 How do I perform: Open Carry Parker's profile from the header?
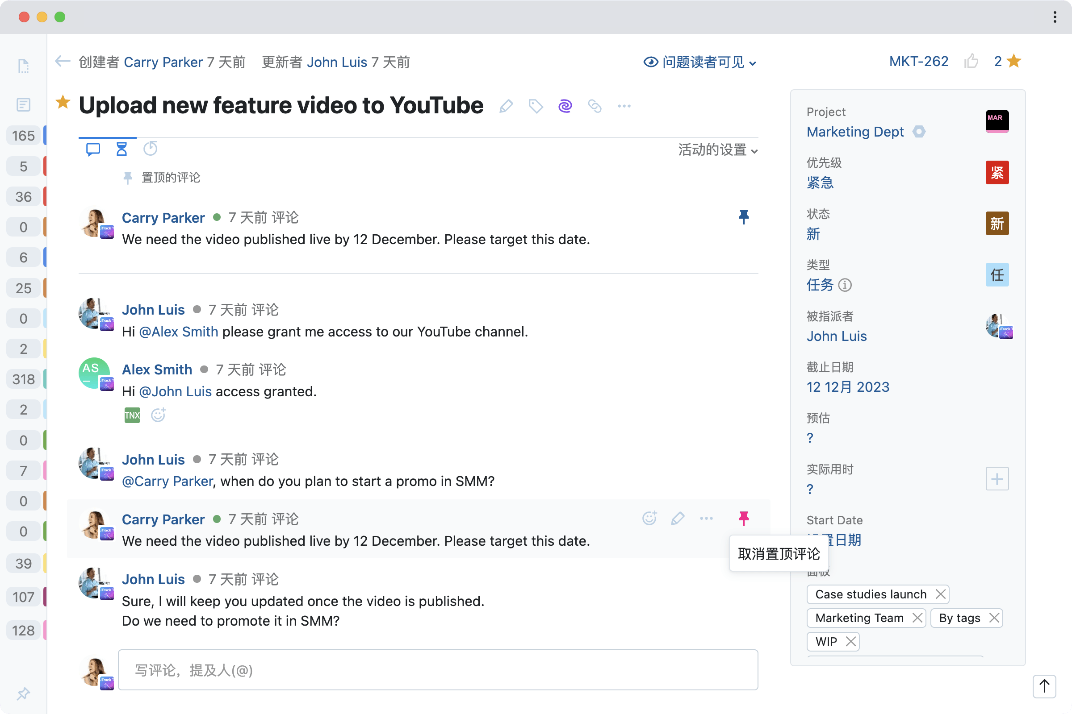click(163, 62)
